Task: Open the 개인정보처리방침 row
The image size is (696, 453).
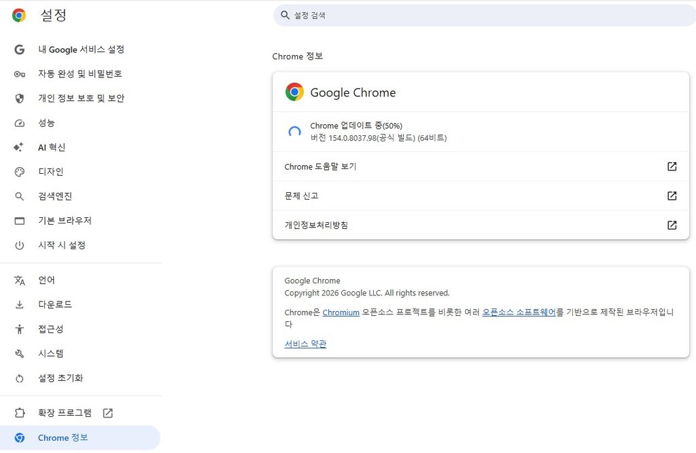Action: click(x=481, y=225)
